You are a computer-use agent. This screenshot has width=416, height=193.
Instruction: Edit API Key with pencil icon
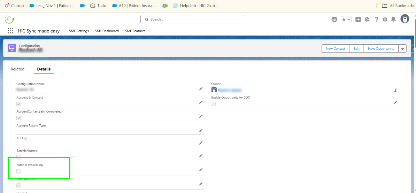point(201,143)
